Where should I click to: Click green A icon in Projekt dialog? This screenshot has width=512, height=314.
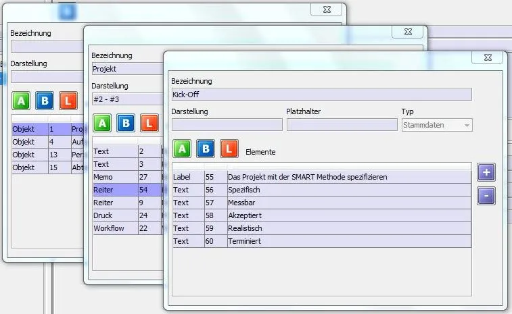coord(102,123)
